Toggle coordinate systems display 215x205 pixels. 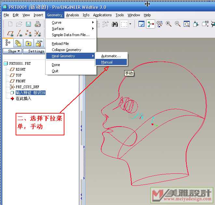click(38, 33)
